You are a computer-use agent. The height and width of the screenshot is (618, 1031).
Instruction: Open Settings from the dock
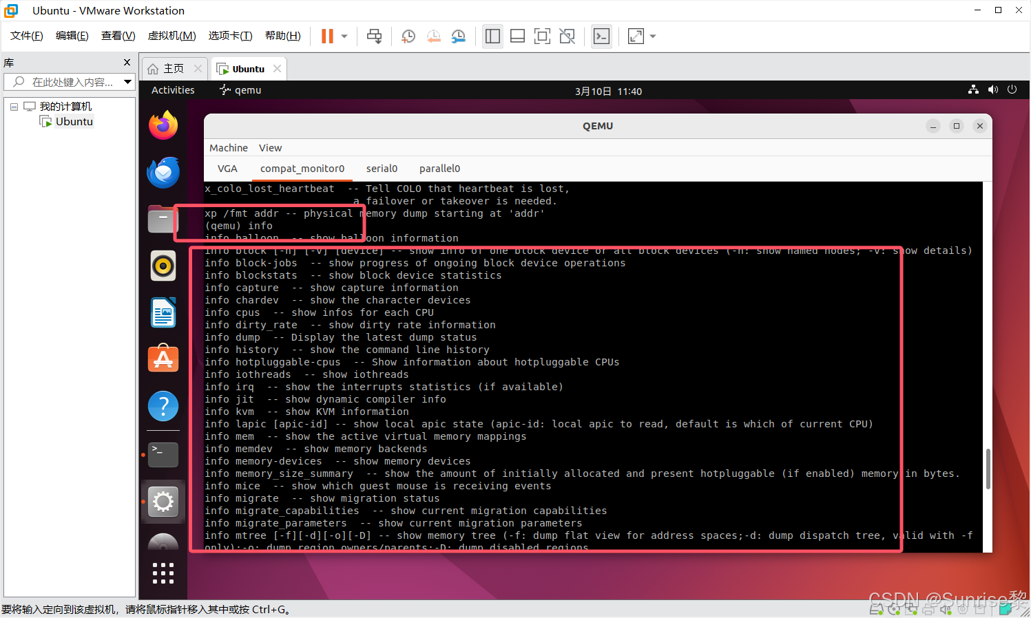coord(163,502)
